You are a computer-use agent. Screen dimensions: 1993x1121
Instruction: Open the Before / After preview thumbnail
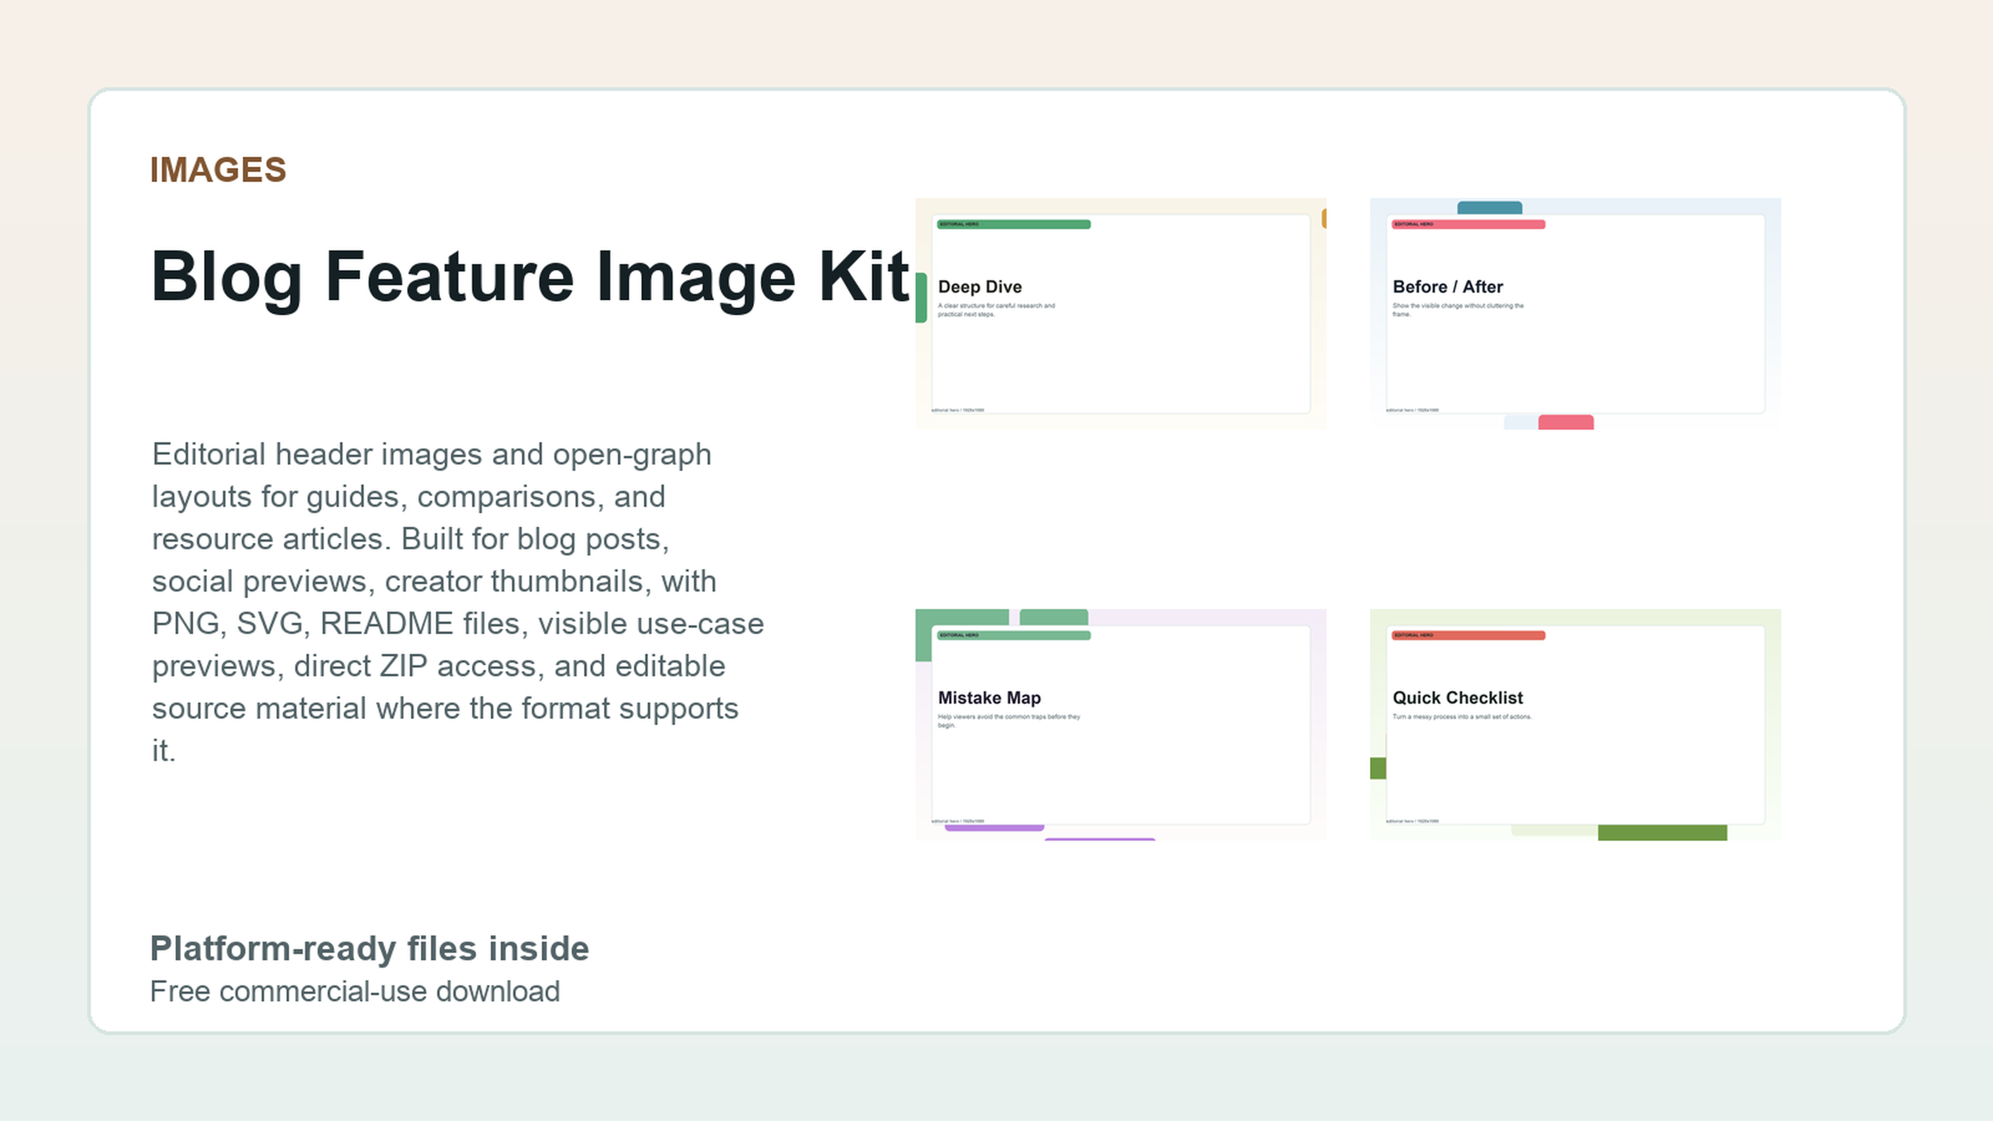[x=1575, y=313]
